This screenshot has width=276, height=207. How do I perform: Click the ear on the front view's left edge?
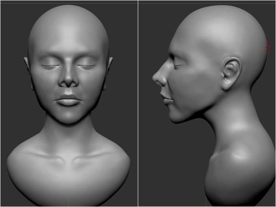(x=27, y=64)
